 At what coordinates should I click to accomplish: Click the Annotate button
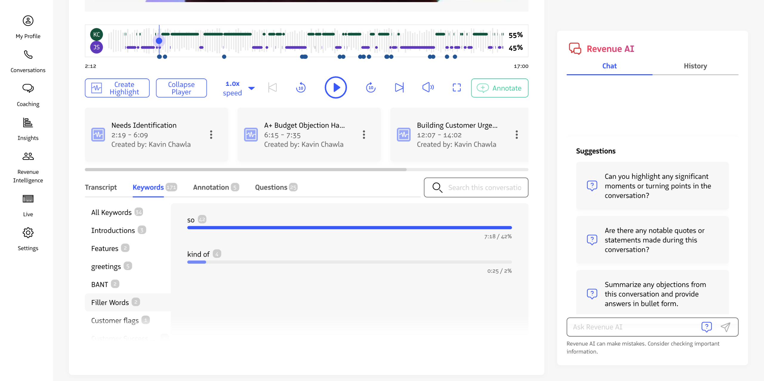(x=499, y=88)
